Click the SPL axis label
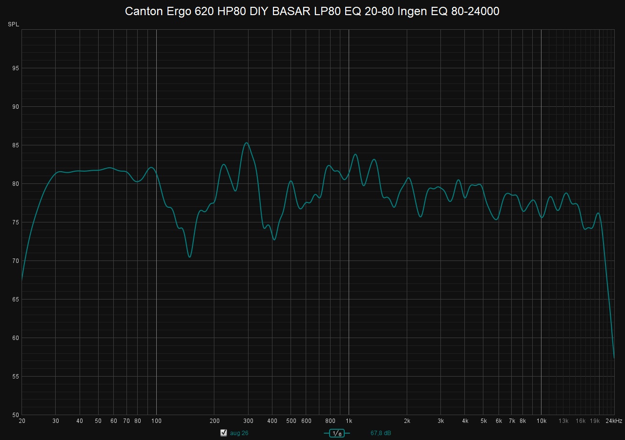Screen dimensions: 625x440 (x=13, y=24)
